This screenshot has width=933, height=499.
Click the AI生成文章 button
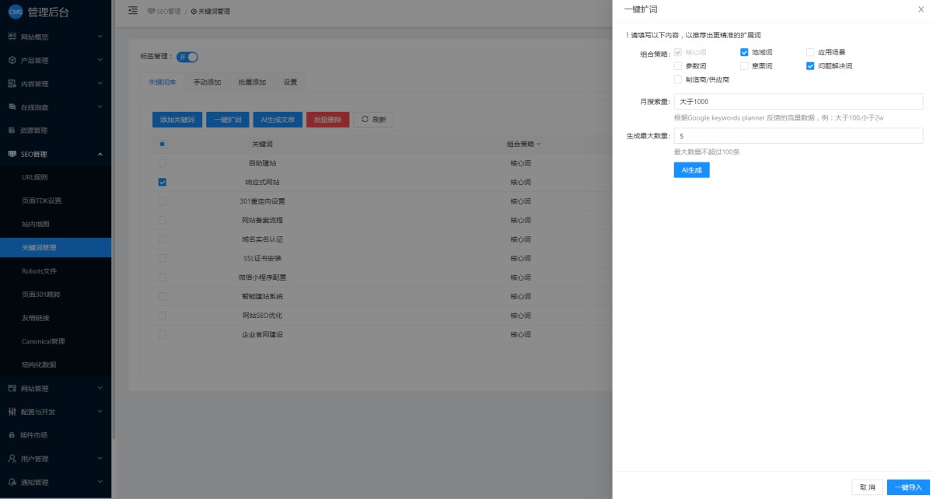point(278,120)
